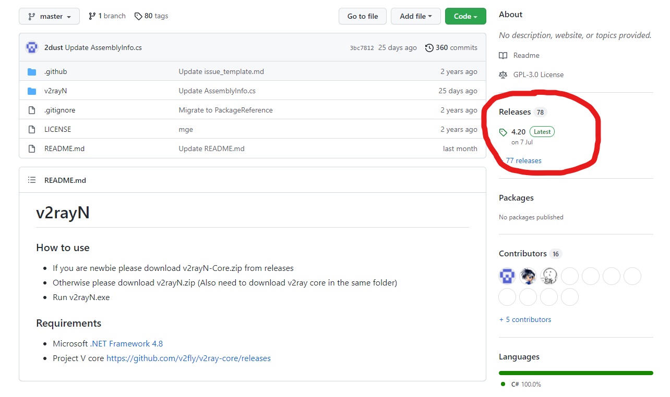Click the C# 100.0% language entry
670x397 pixels.
[x=521, y=384]
